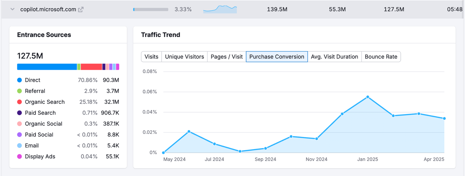Click the May 2024 data point at 0%
465x176 pixels.
click(164, 152)
